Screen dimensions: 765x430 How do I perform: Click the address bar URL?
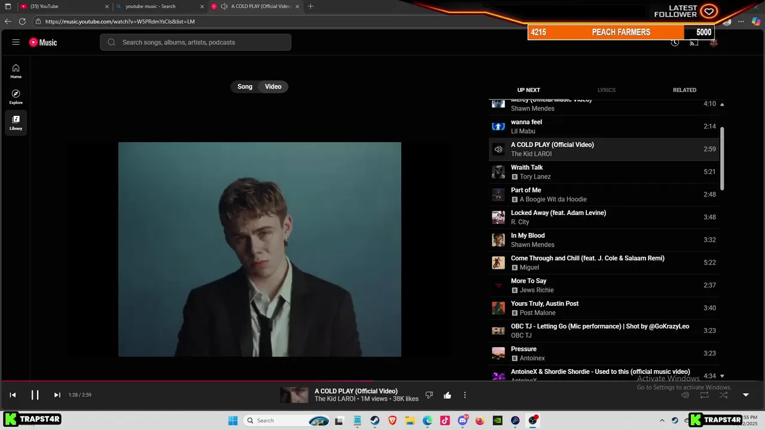(x=120, y=21)
